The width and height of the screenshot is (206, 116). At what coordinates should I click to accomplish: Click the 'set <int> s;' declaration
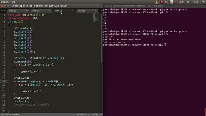(23, 28)
